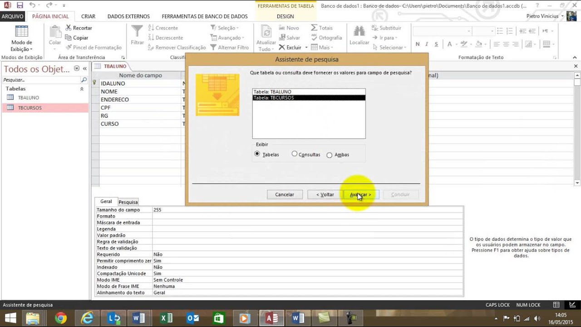Image resolution: width=581 pixels, height=327 pixels.
Task: Open Google Chrome from taskbar
Action: coord(61,318)
